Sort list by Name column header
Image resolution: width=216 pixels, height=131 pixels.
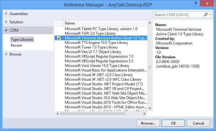(x=106, y=23)
